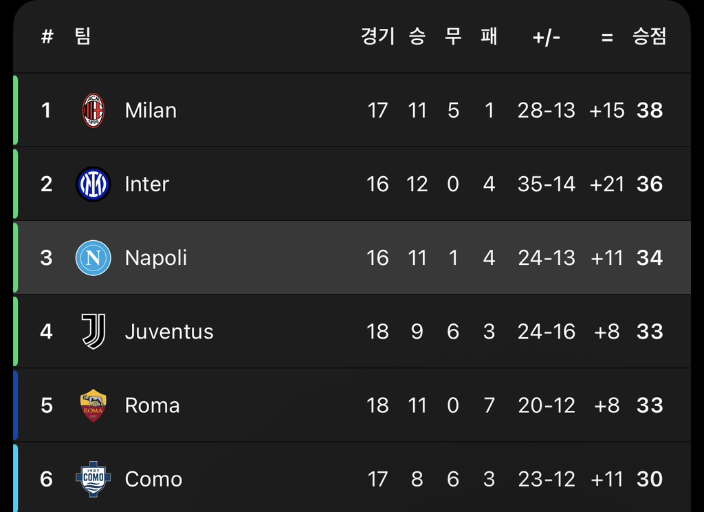This screenshot has width=704, height=512.
Task: Tap Milan's 38 points value
Action: pyautogui.click(x=650, y=111)
